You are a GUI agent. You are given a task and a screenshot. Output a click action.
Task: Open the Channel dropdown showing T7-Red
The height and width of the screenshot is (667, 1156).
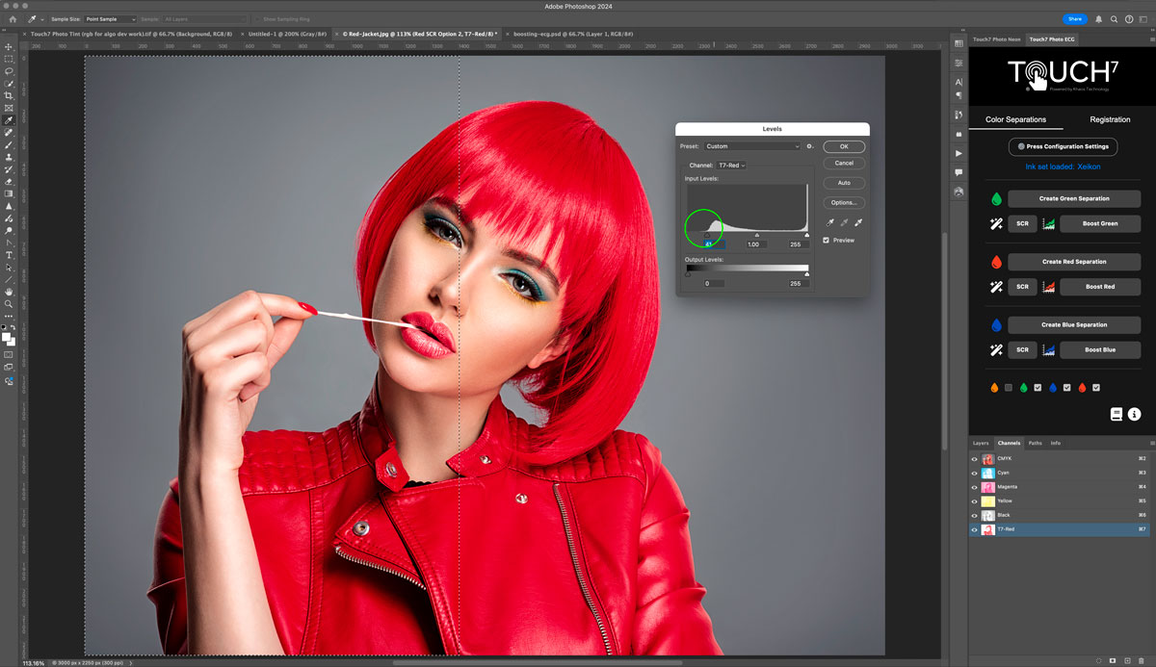pyautogui.click(x=731, y=166)
